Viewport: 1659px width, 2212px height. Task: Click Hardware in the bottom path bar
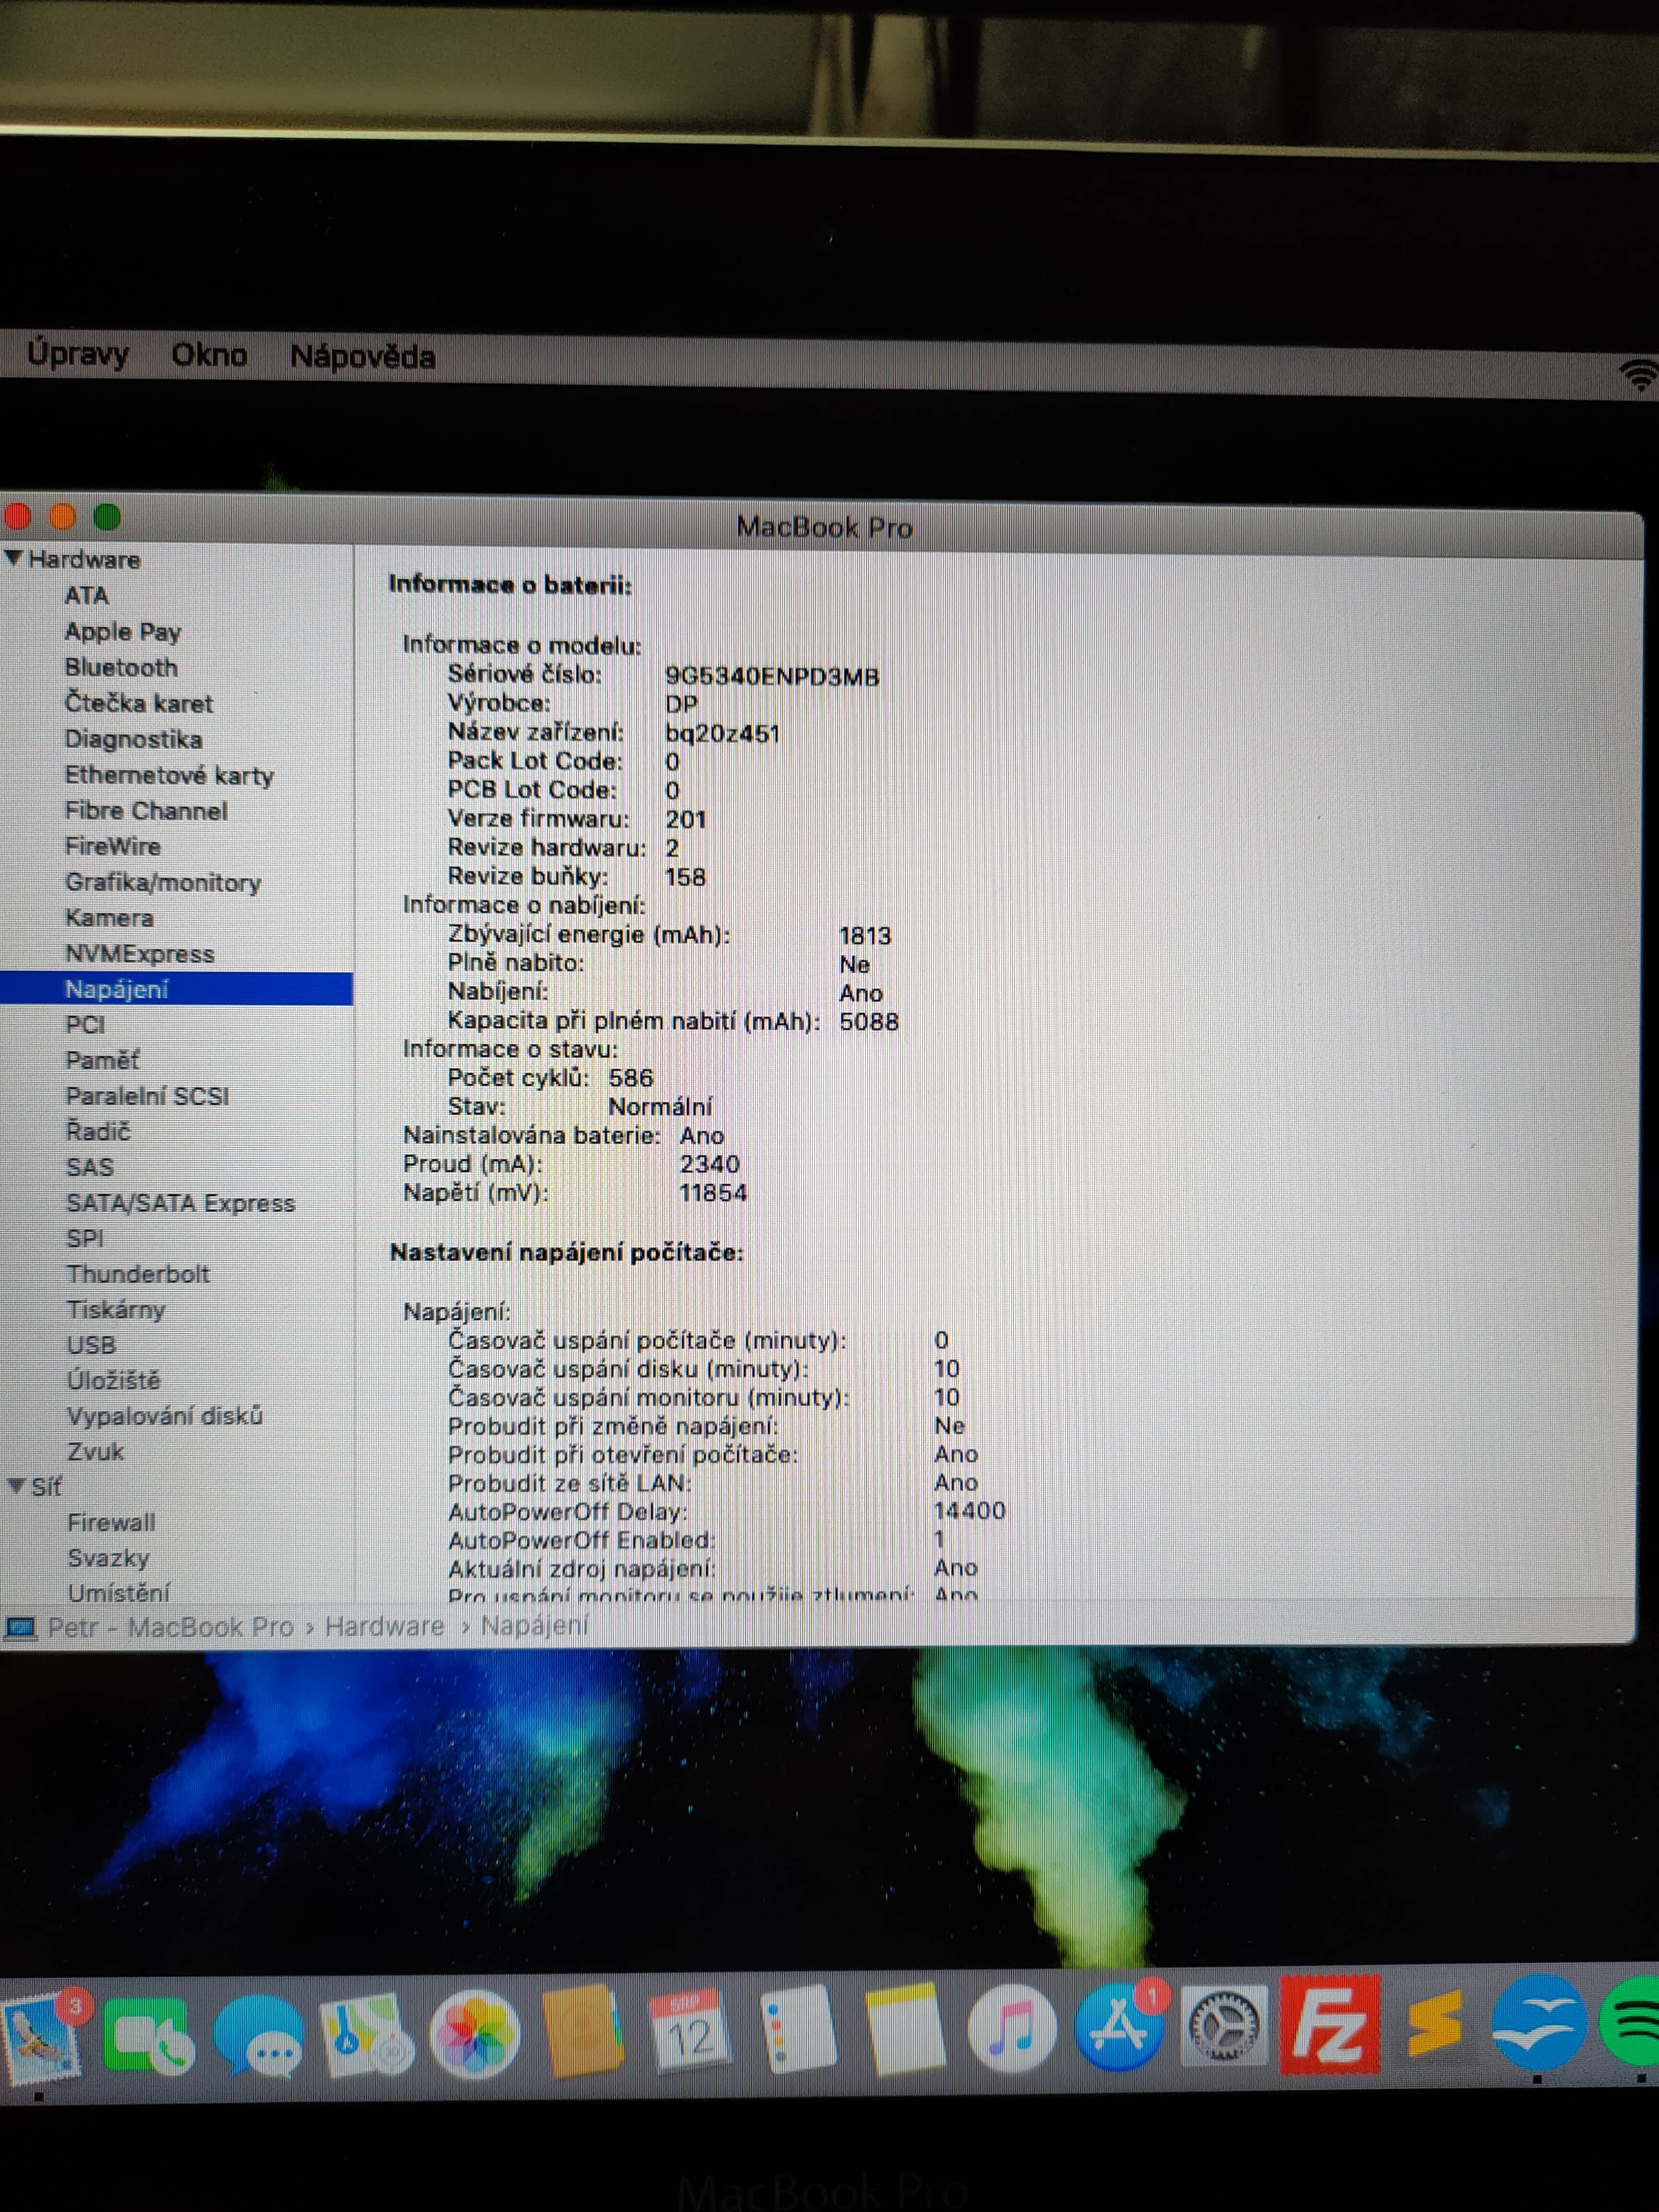point(384,1626)
